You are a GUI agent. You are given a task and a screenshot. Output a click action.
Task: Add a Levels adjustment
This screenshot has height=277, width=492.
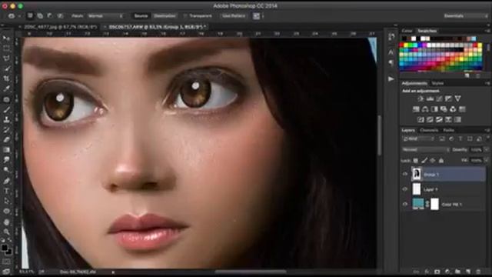430,98
